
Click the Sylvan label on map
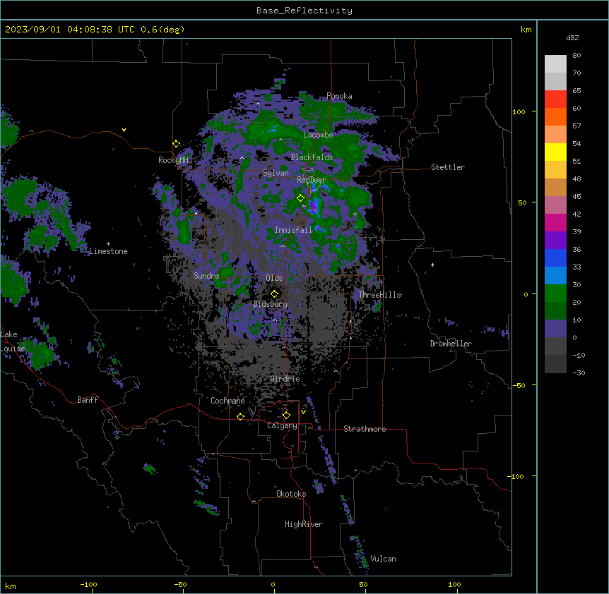tap(276, 173)
